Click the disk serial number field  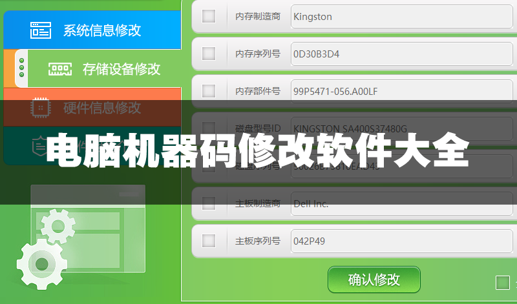click(x=401, y=166)
